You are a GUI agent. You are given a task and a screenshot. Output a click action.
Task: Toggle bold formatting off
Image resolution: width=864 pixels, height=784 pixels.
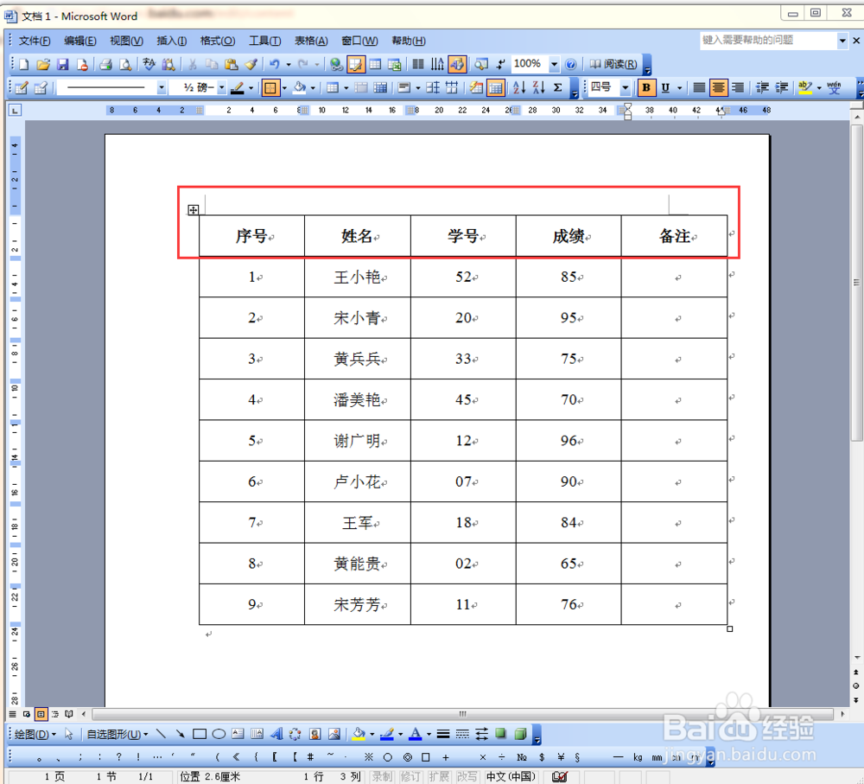[646, 86]
